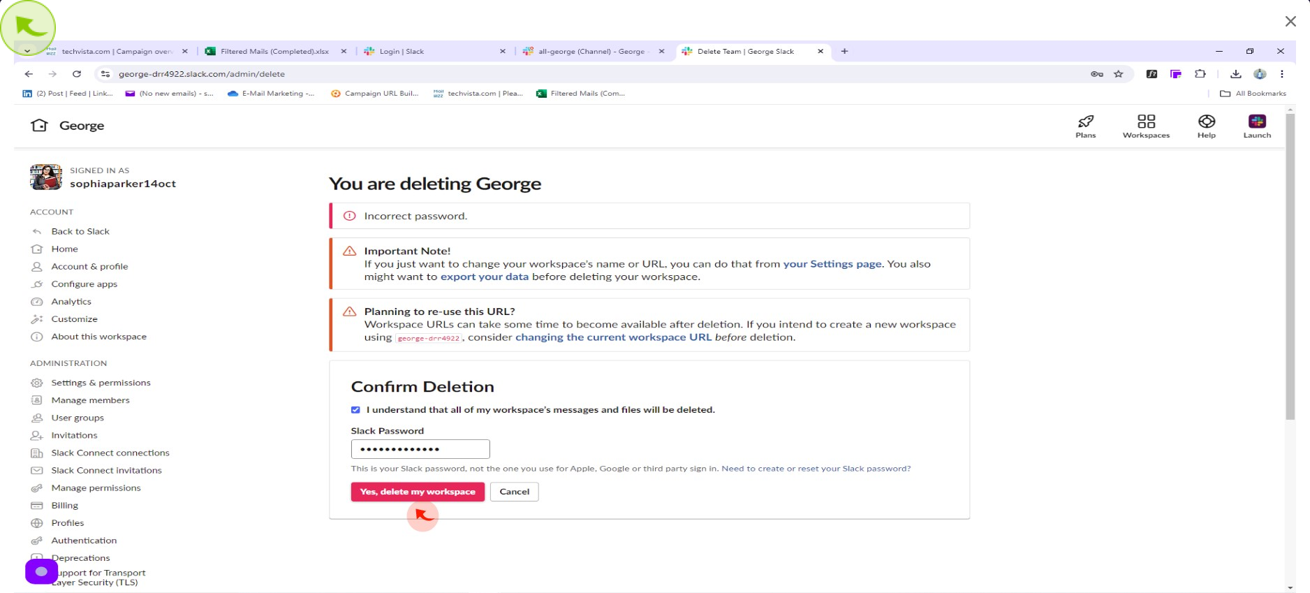The width and height of the screenshot is (1310, 593).
Task: Uncheck the I understand deletion checkbox
Action: coord(355,410)
